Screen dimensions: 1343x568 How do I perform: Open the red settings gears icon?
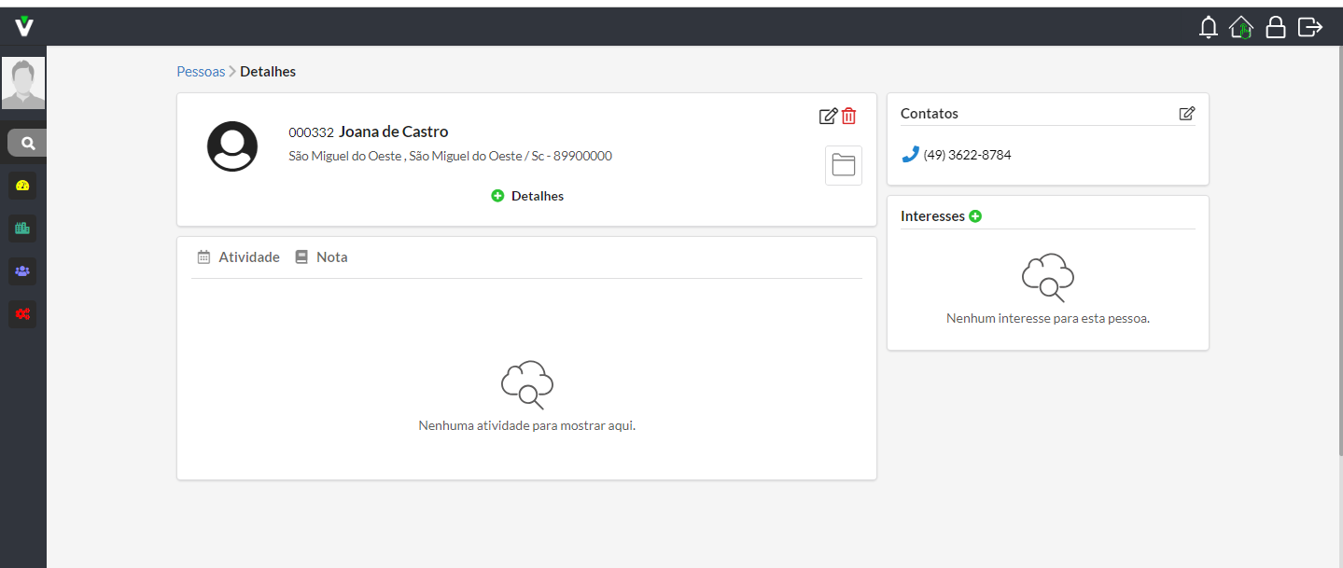point(23,314)
